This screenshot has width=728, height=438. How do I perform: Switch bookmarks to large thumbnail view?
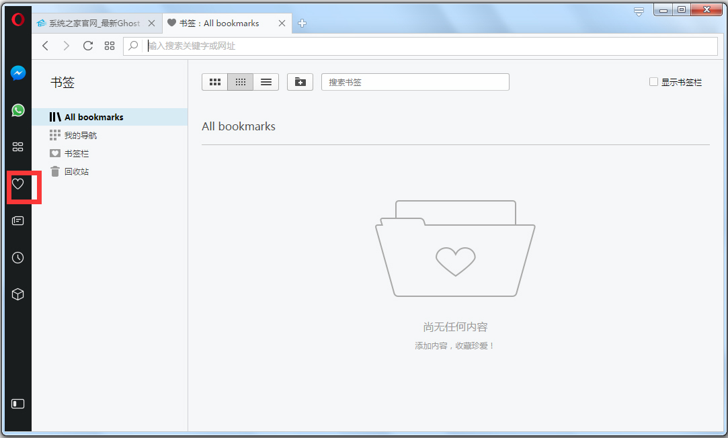(214, 82)
